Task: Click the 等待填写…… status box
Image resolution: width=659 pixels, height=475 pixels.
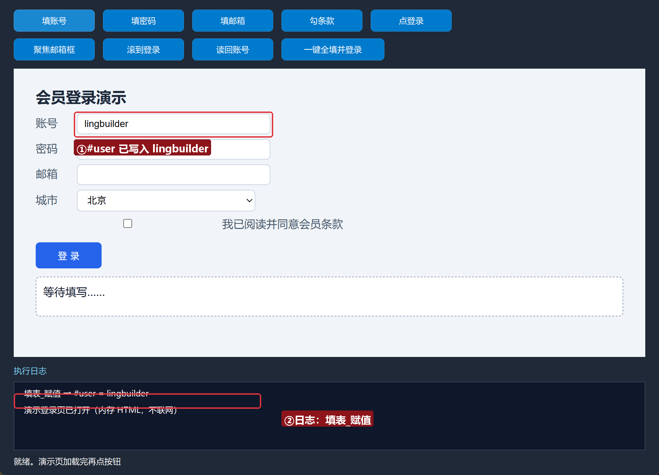Action: click(329, 297)
